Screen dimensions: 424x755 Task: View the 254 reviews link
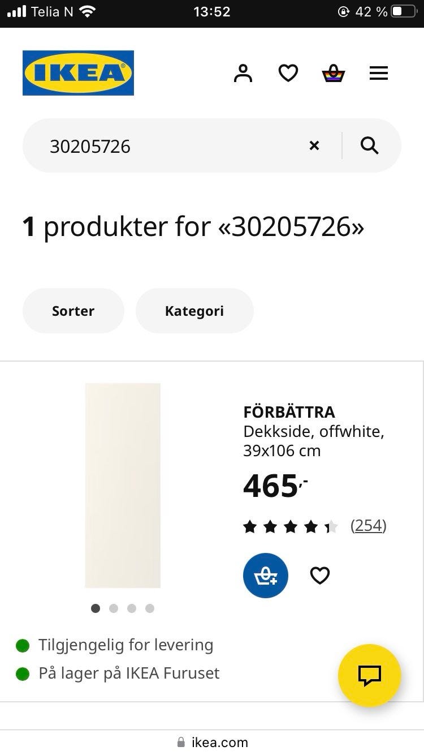(368, 526)
